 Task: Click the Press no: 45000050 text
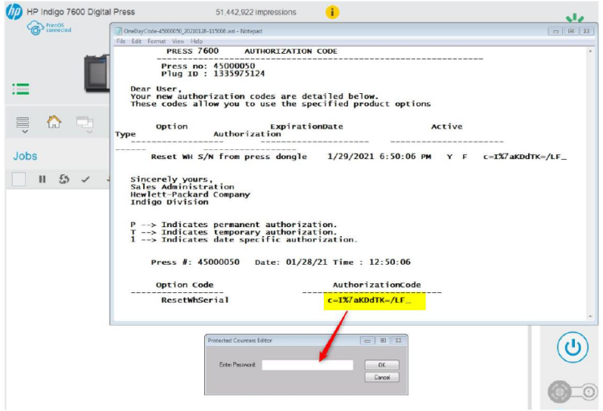pyautogui.click(x=207, y=66)
